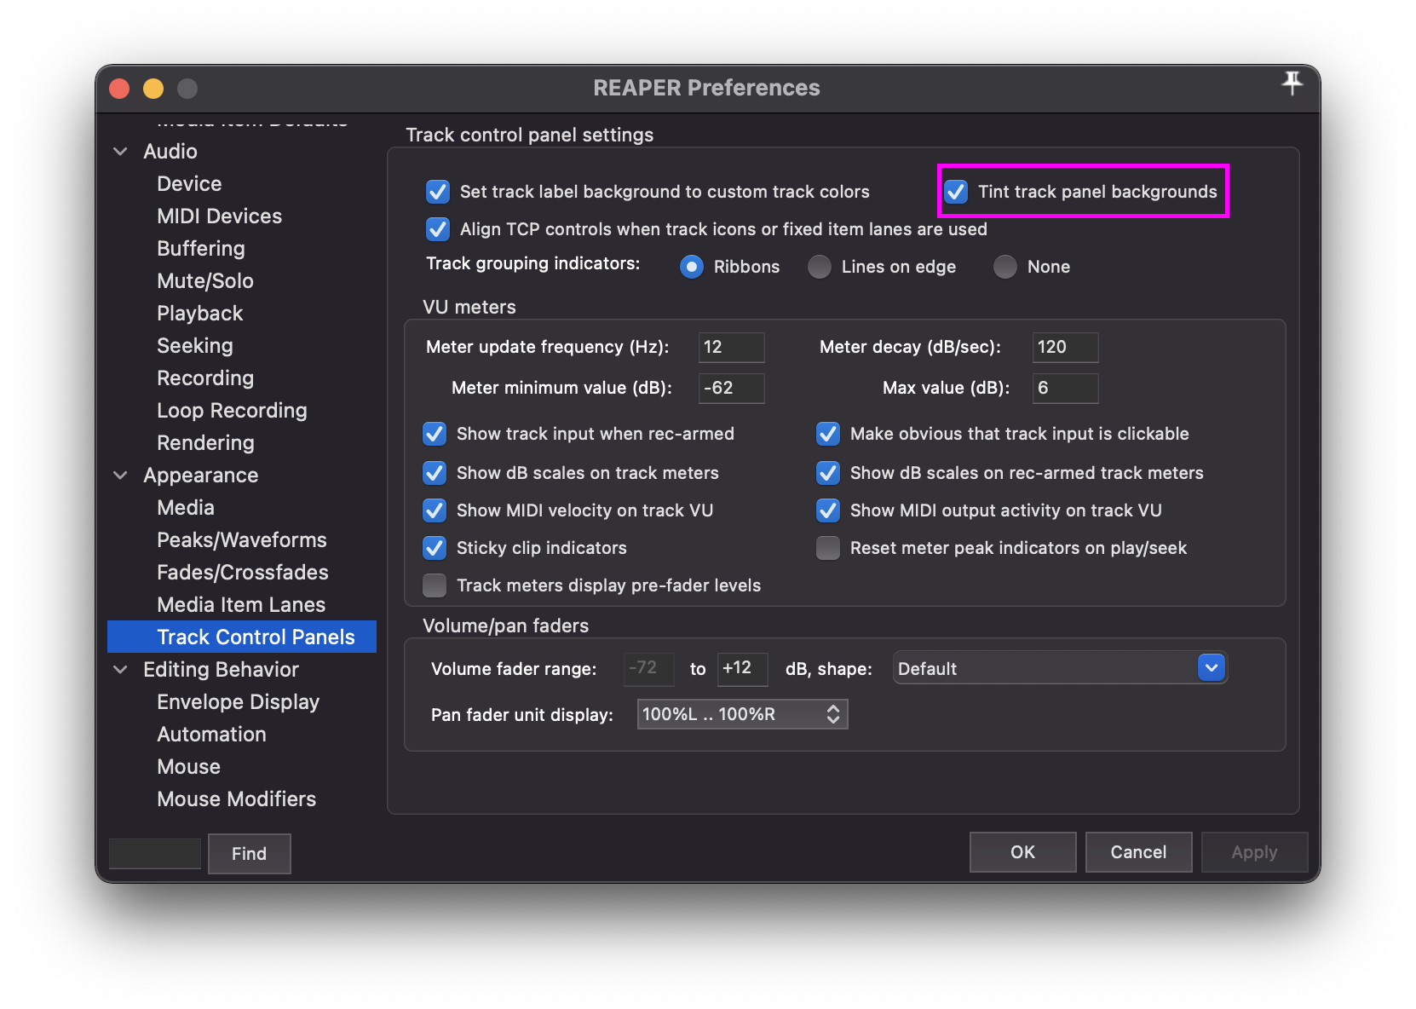Open Rendering preferences page

[x=205, y=443]
